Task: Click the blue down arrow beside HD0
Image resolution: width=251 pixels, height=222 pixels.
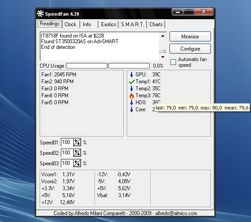Action: (132, 102)
